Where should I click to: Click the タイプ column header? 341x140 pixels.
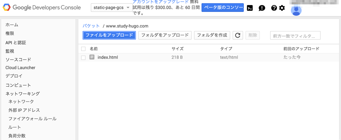[226, 49]
